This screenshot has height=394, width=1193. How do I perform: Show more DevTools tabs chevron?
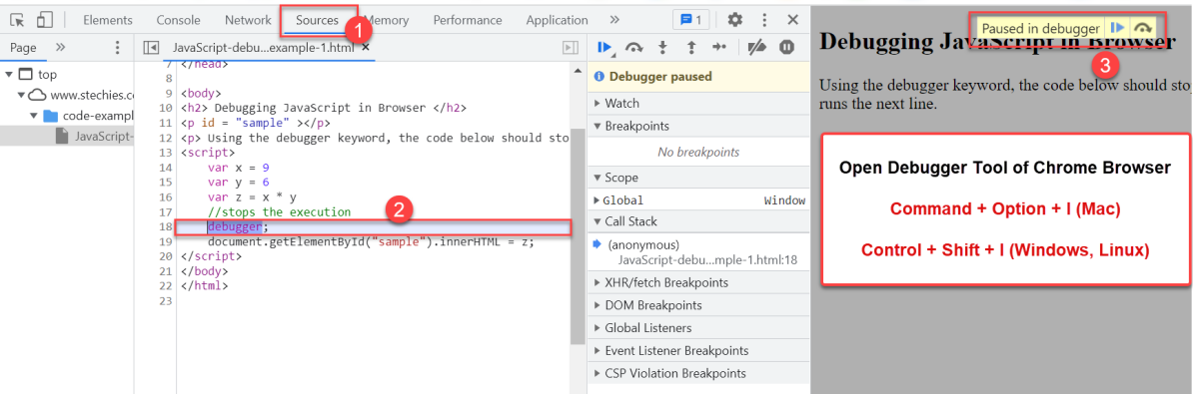(614, 21)
